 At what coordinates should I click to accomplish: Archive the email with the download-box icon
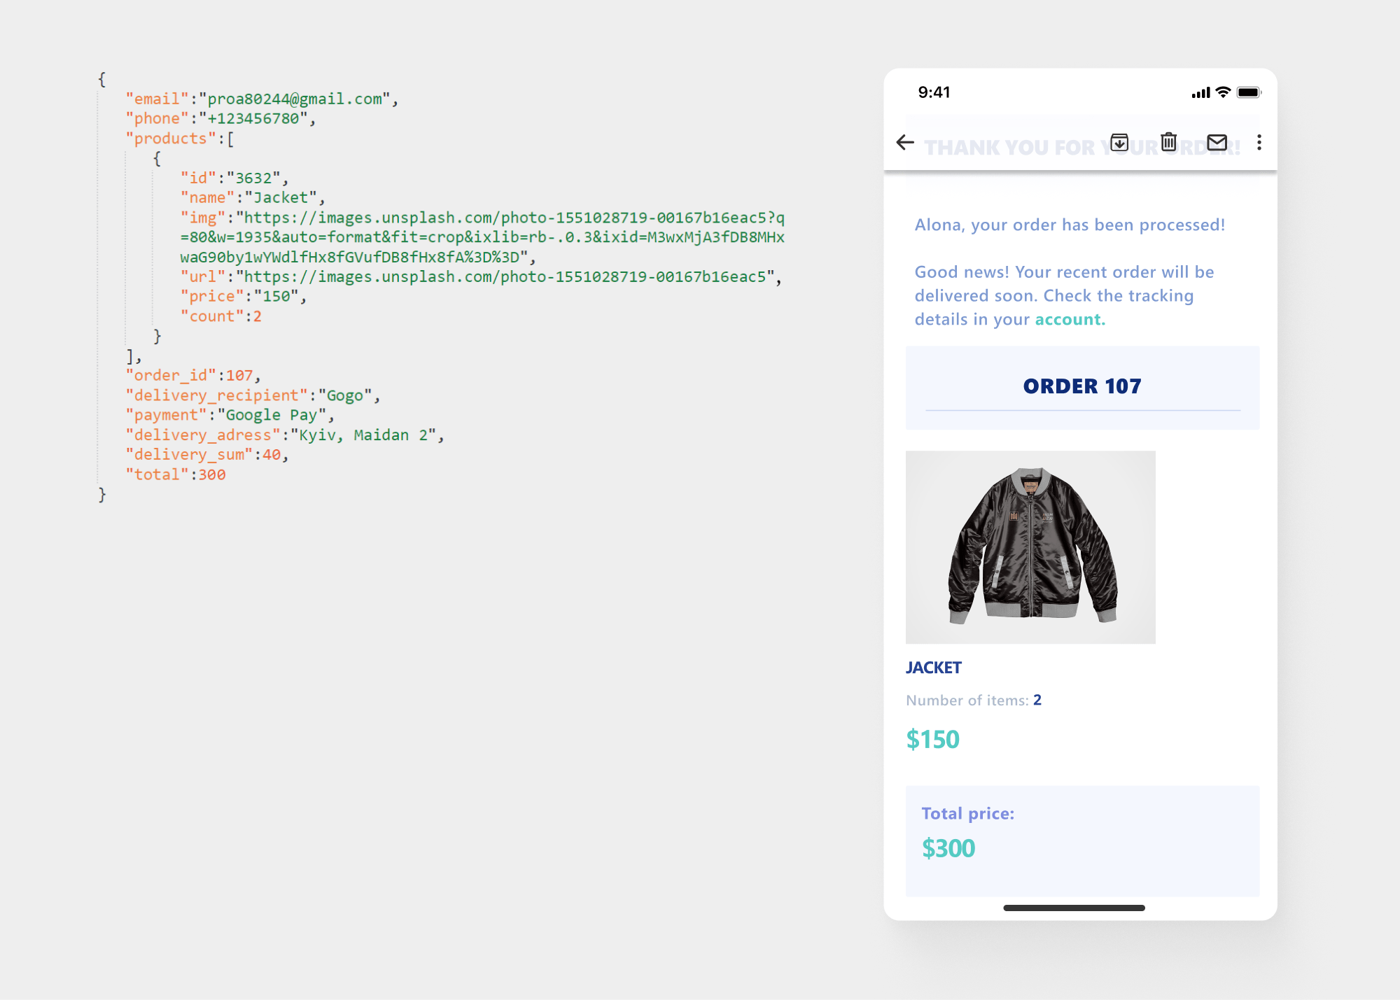click(1119, 142)
